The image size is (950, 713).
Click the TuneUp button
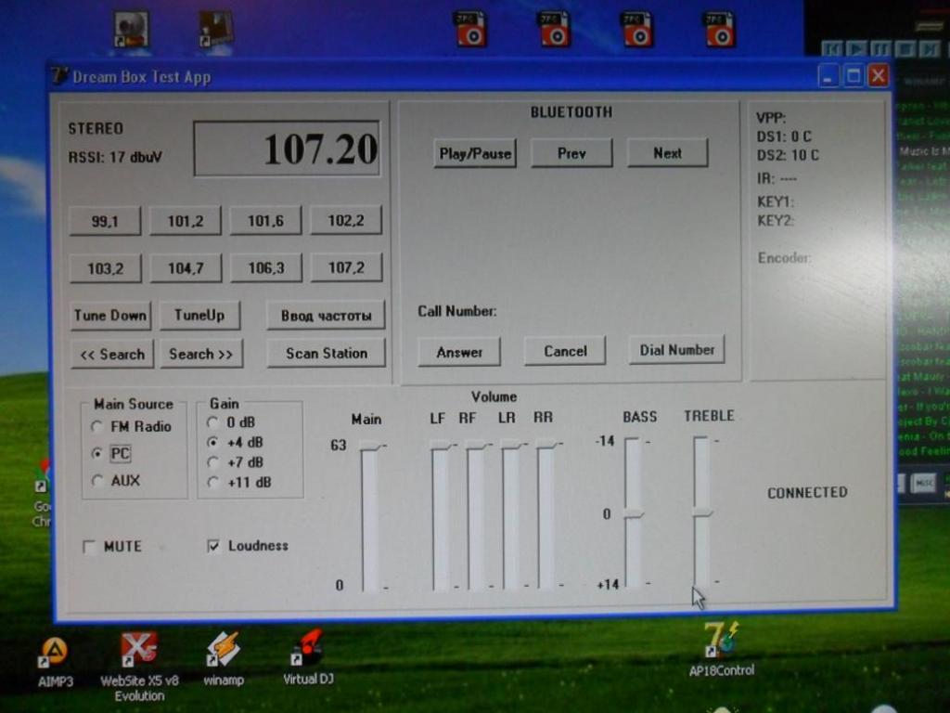click(199, 316)
